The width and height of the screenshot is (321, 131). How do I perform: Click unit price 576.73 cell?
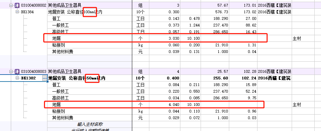tap(215, 12)
